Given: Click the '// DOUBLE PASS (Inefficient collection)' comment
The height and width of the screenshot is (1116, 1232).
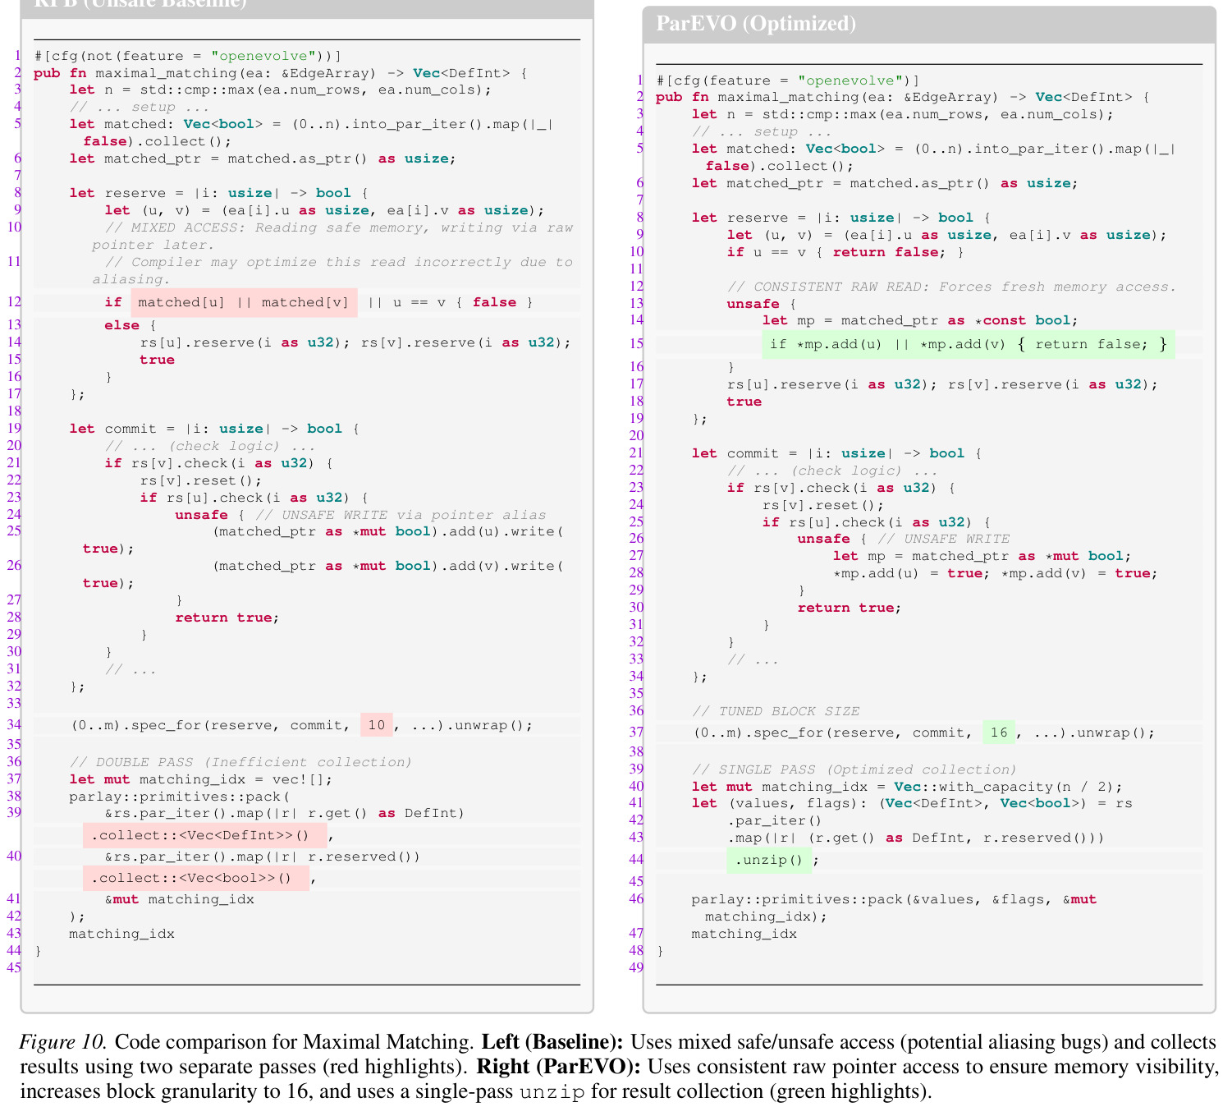Looking at the screenshot, I should point(240,762).
